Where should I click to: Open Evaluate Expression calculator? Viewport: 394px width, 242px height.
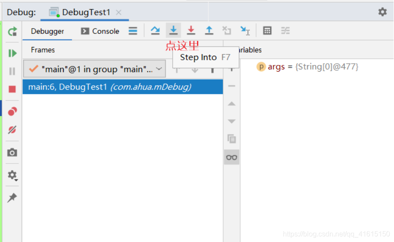(x=267, y=31)
